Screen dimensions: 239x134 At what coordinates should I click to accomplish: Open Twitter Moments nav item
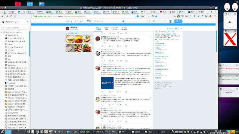tap(79, 21)
